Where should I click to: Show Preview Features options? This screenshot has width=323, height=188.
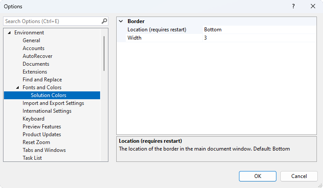pyautogui.click(x=42, y=127)
